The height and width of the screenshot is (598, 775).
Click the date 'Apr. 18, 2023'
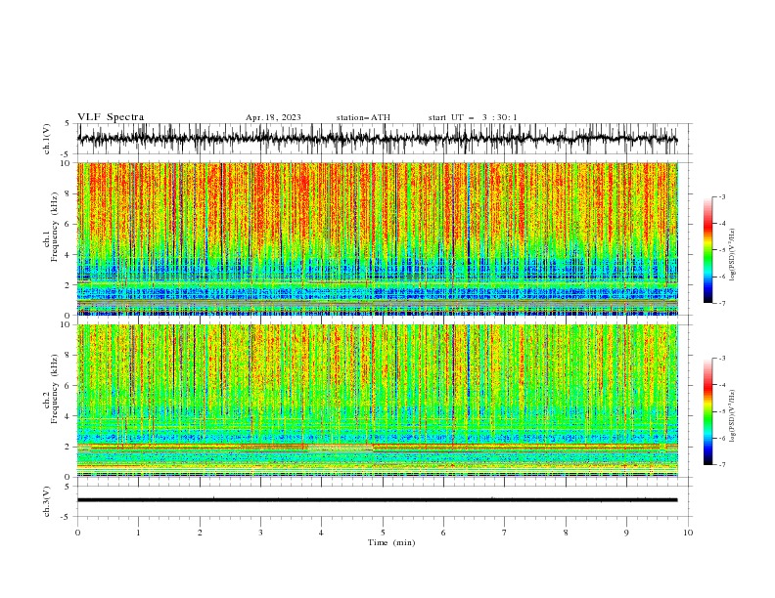[273, 117]
